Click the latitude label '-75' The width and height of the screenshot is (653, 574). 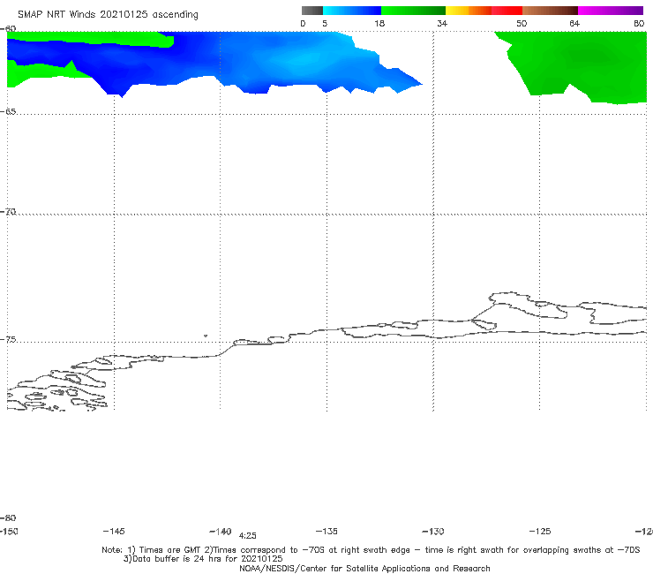click(x=8, y=340)
